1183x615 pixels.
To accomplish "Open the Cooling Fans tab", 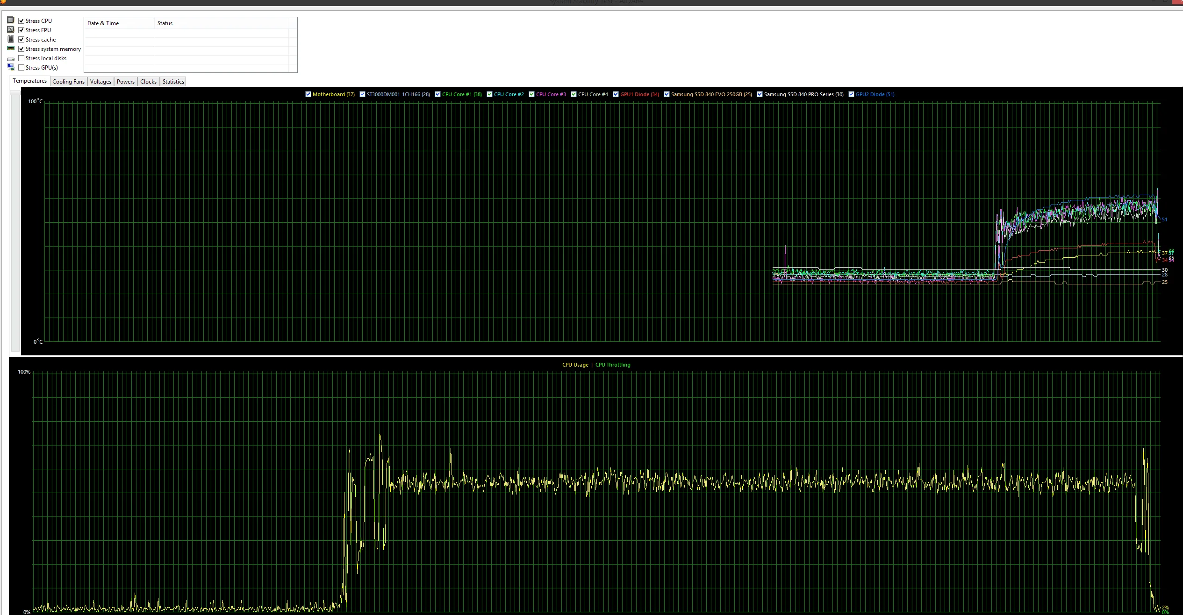I will pos(68,81).
